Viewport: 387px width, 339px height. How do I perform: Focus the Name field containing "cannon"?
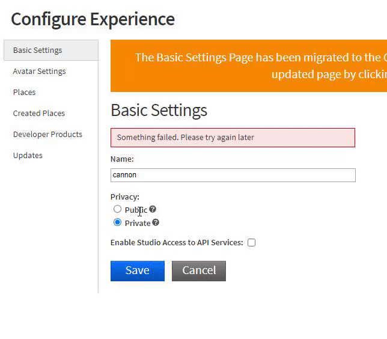[233, 175]
